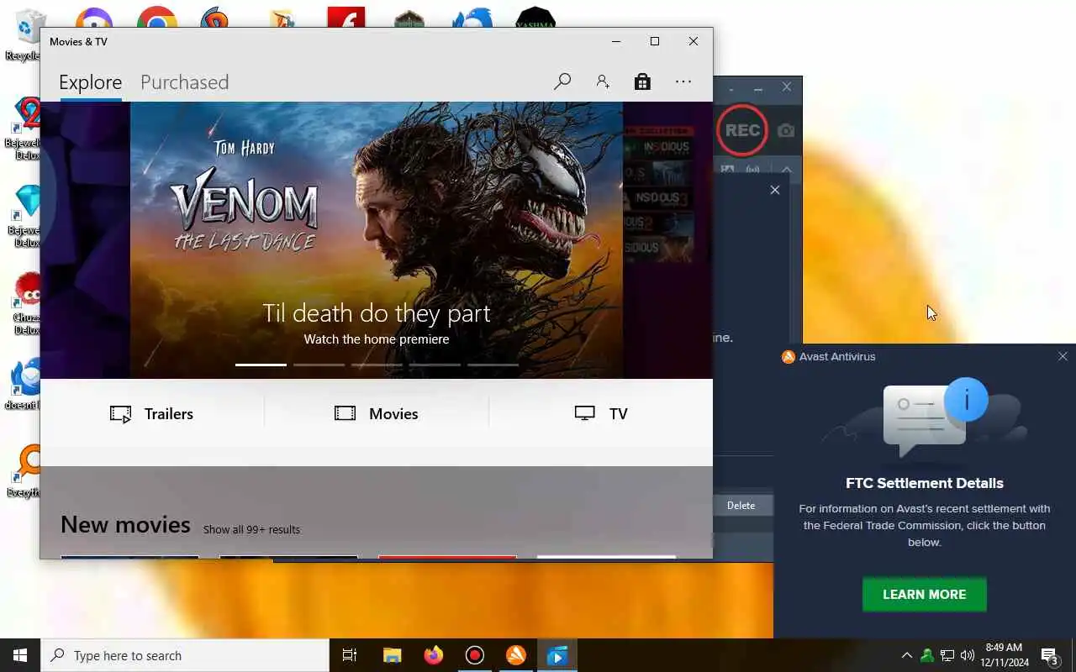Viewport: 1076px width, 672px height.
Task: Select the Thunderbird bird desktop icon
Action: 472,18
